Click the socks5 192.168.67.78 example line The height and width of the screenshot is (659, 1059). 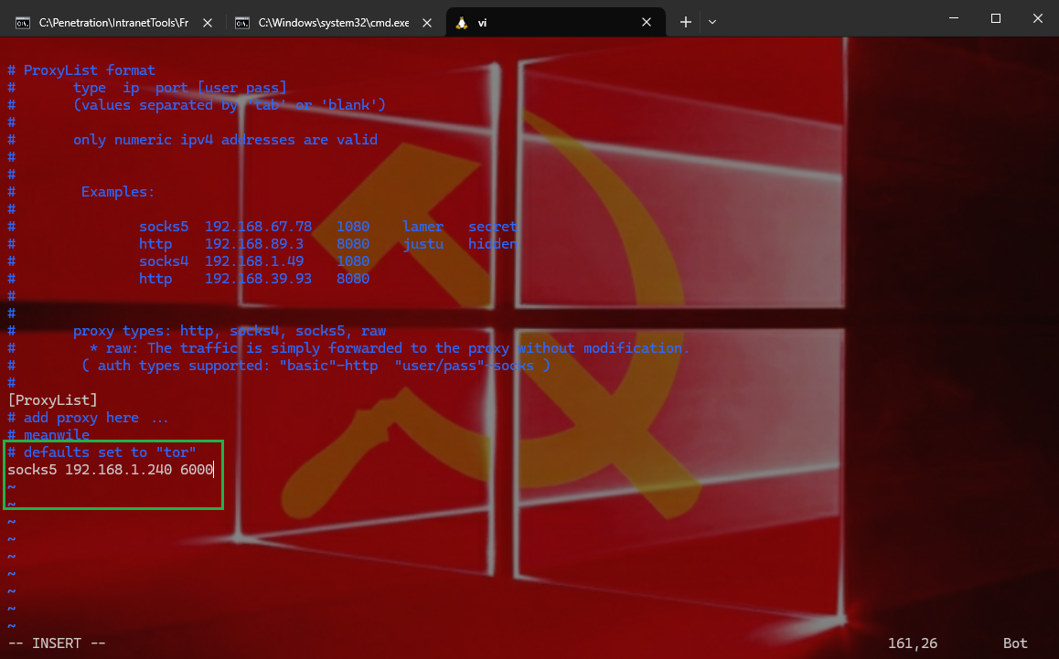[328, 226]
